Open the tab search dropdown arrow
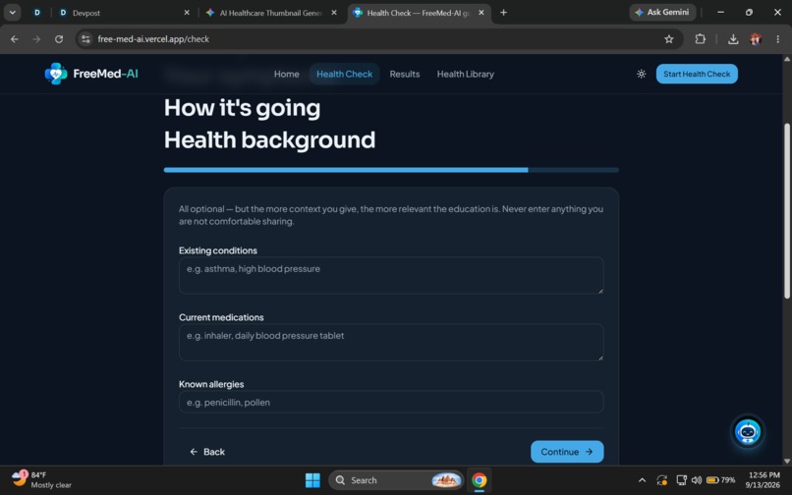This screenshot has height=495, width=792. (x=12, y=13)
